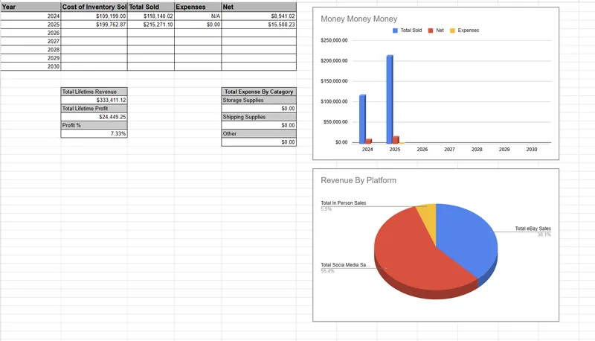Screen dimensions: 595x341
Task: Select the Total Sold header cell
Action: click(x=151, y=7)
